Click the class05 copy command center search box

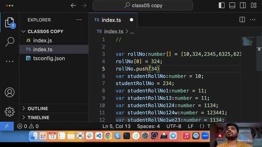[x=143, y=5]
